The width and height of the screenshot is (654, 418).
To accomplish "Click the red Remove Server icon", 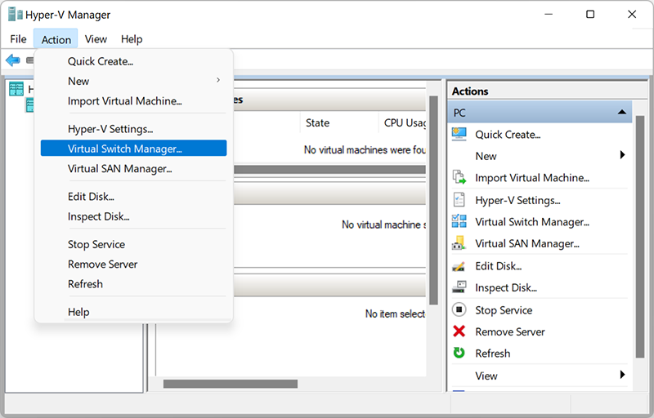I will [459, 331].
